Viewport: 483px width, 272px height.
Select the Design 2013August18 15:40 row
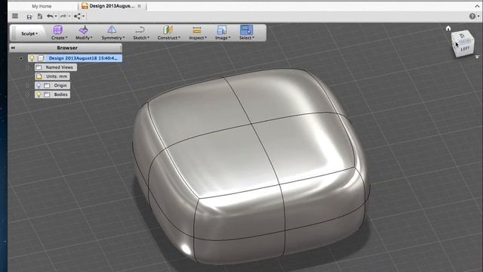pos(75,58)
